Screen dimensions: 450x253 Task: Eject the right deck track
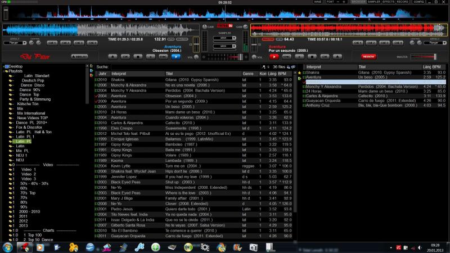coord(337,57)
